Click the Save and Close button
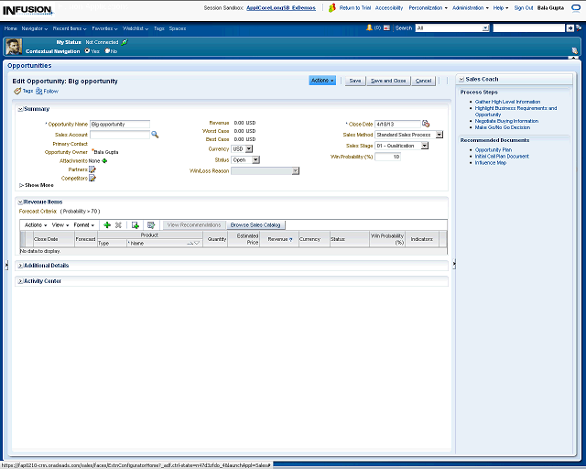Screen dimensions: 586x469 (x=388, y=81)
